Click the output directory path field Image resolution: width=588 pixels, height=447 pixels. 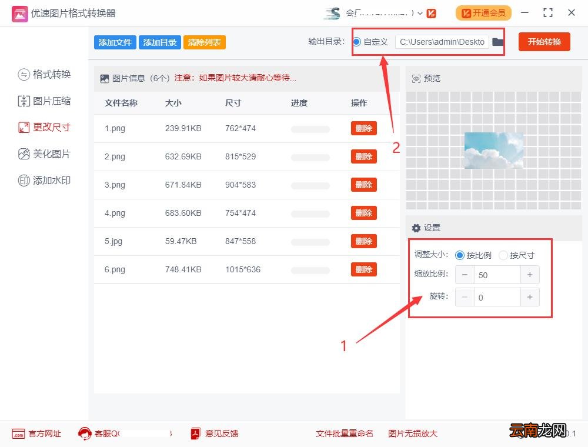(x=442, y=42)
